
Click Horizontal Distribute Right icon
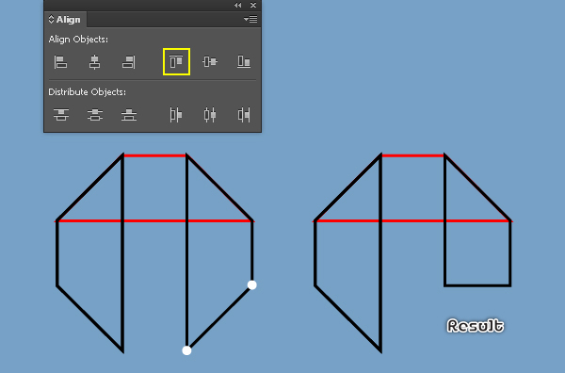pos(244,115)
